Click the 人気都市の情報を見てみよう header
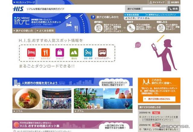 pyautogui.click(x=72, y=82)
